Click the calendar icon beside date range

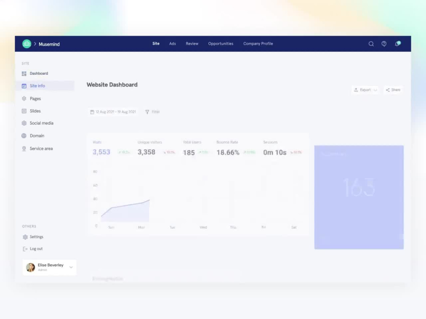point(92,112)
